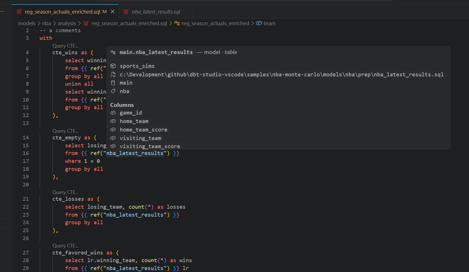469x272 pixels.
Task: Switch to the reg_season_actuals_enriched.sql tab
Action: click(x=65, y=12)
